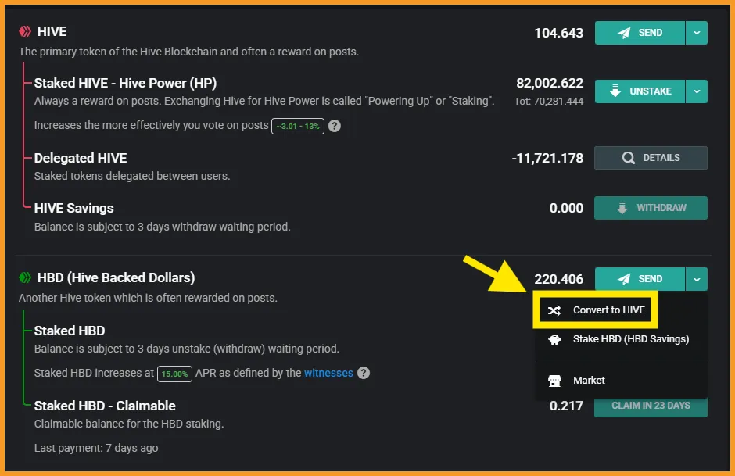This screenshot has width=735, height=476.
Task: Expand dropdown arrow next to HIVE Send
Action: (x=697, y=33)
